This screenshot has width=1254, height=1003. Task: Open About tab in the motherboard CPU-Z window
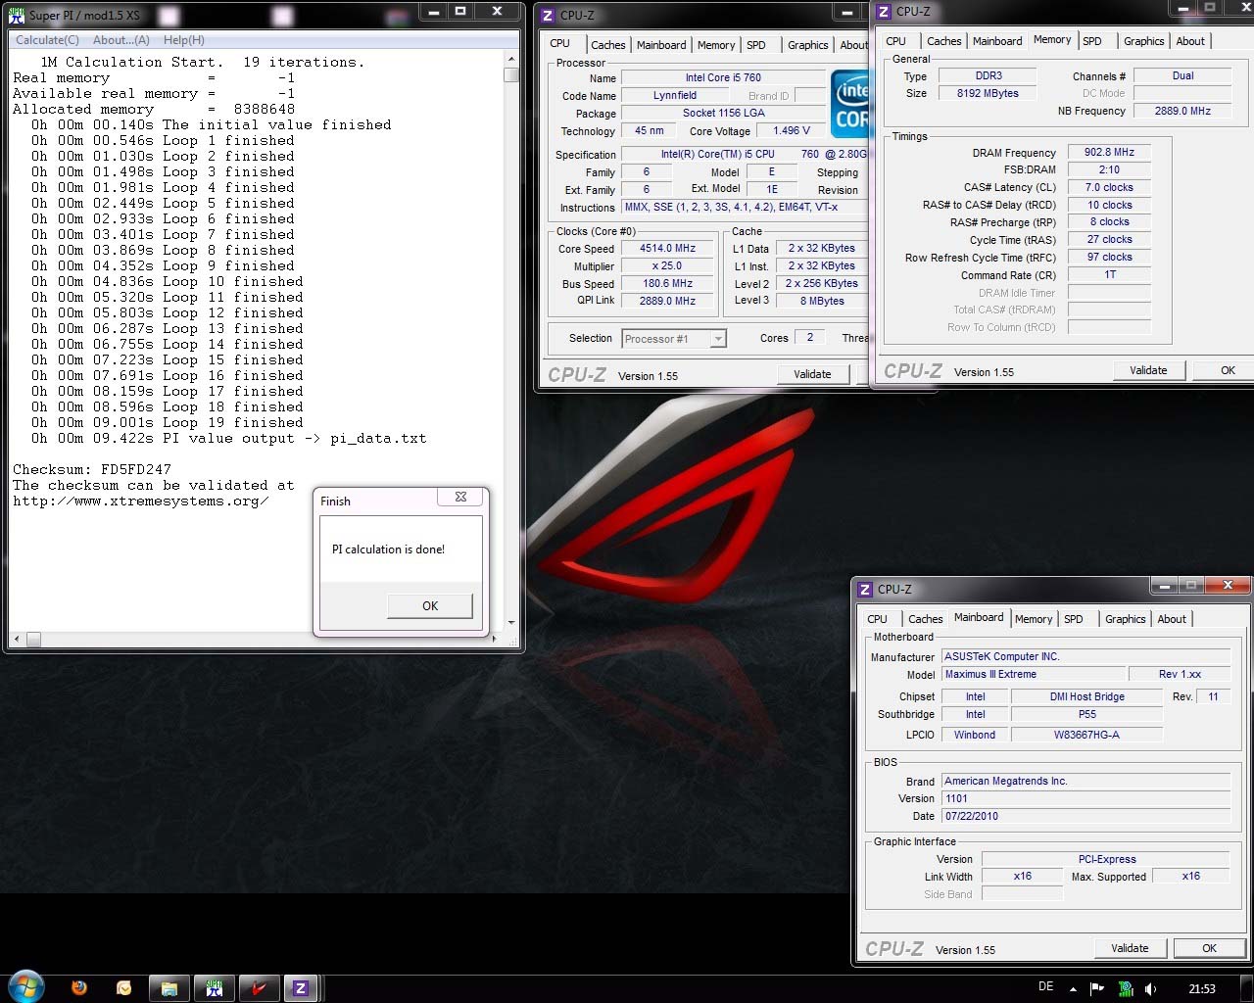(1172, 619)
